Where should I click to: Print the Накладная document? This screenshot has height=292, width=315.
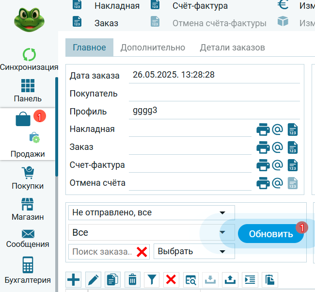point(263,130)
